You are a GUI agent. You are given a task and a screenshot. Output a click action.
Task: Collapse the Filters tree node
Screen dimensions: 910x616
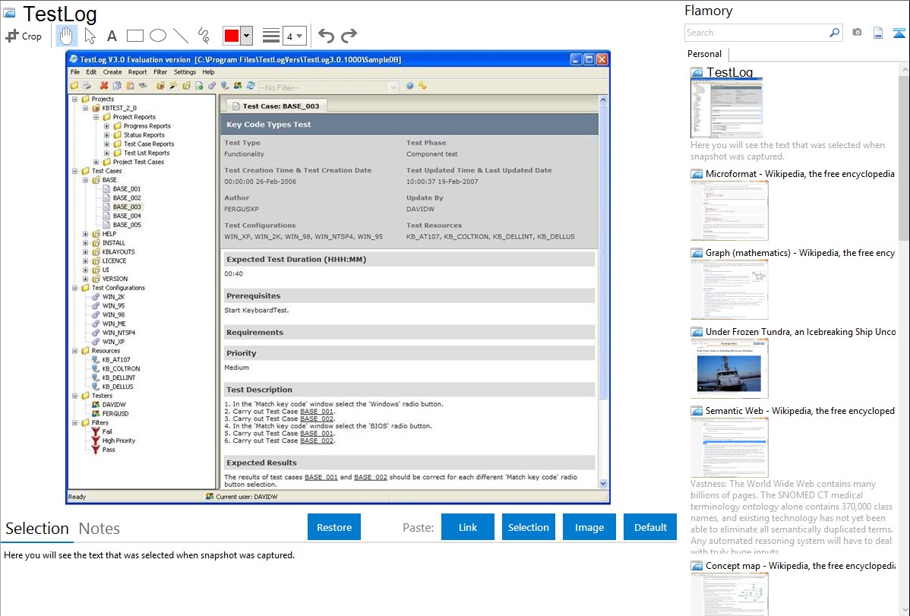click(x=75, y=422)
